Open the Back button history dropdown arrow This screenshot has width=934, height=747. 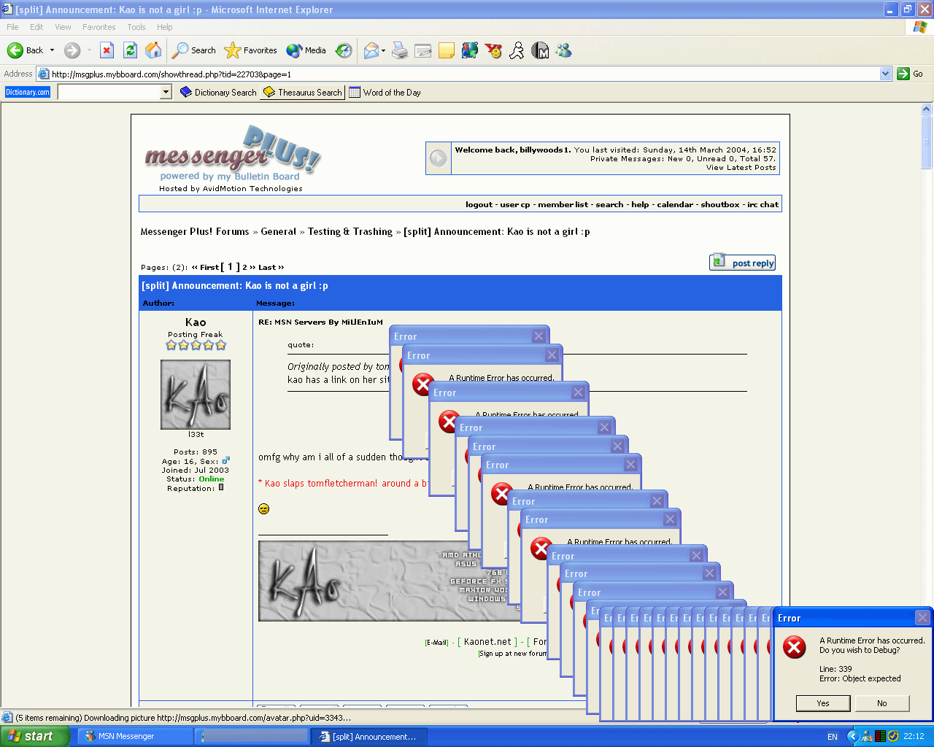coord(52,50)
